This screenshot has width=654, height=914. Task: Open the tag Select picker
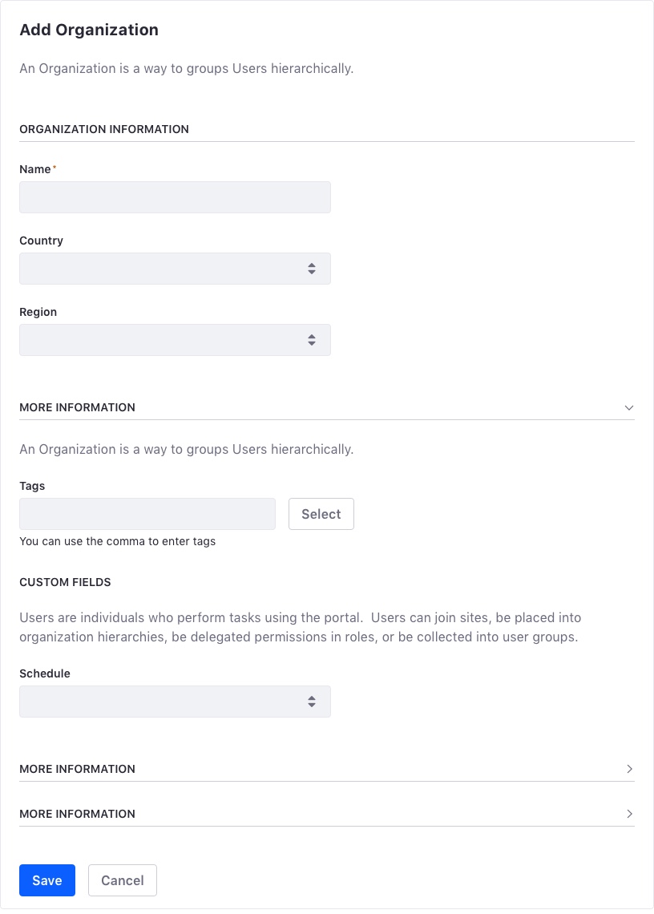pos(321,514)
